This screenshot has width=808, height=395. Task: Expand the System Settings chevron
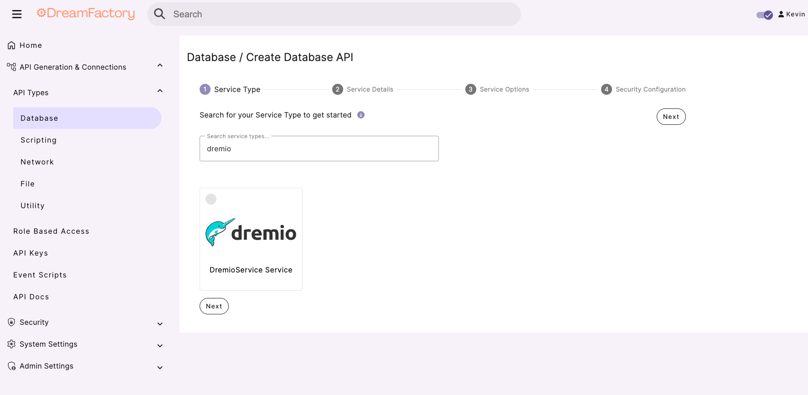pyautogui.click(x=160, y=346)
